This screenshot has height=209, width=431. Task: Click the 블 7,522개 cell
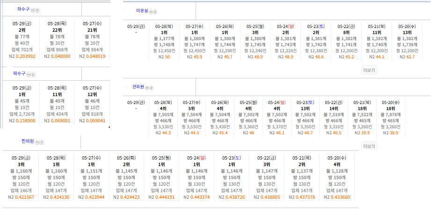362,114
